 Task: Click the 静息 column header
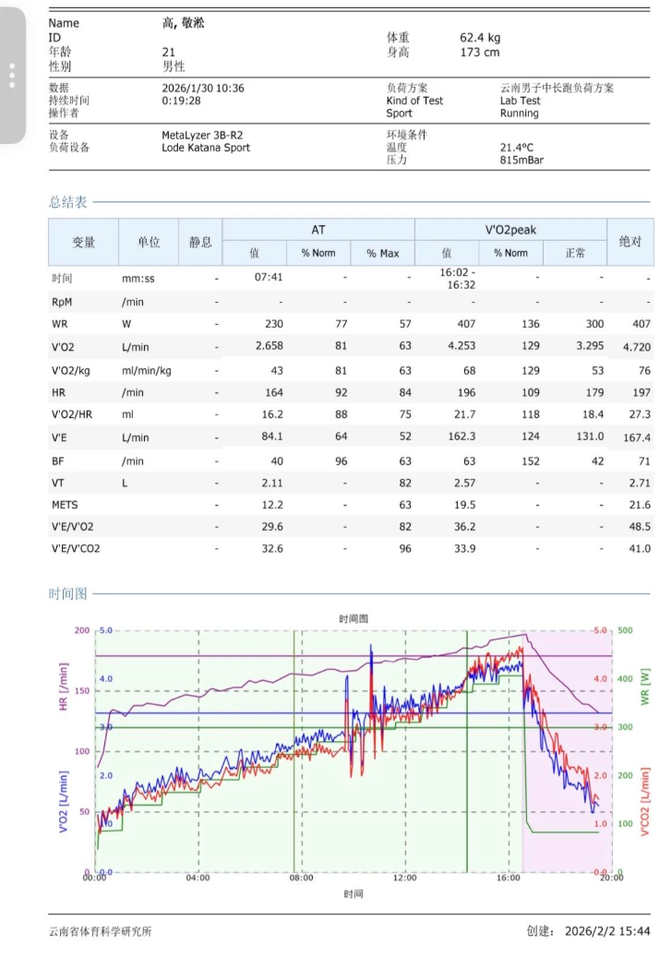[x=200, y=241]
